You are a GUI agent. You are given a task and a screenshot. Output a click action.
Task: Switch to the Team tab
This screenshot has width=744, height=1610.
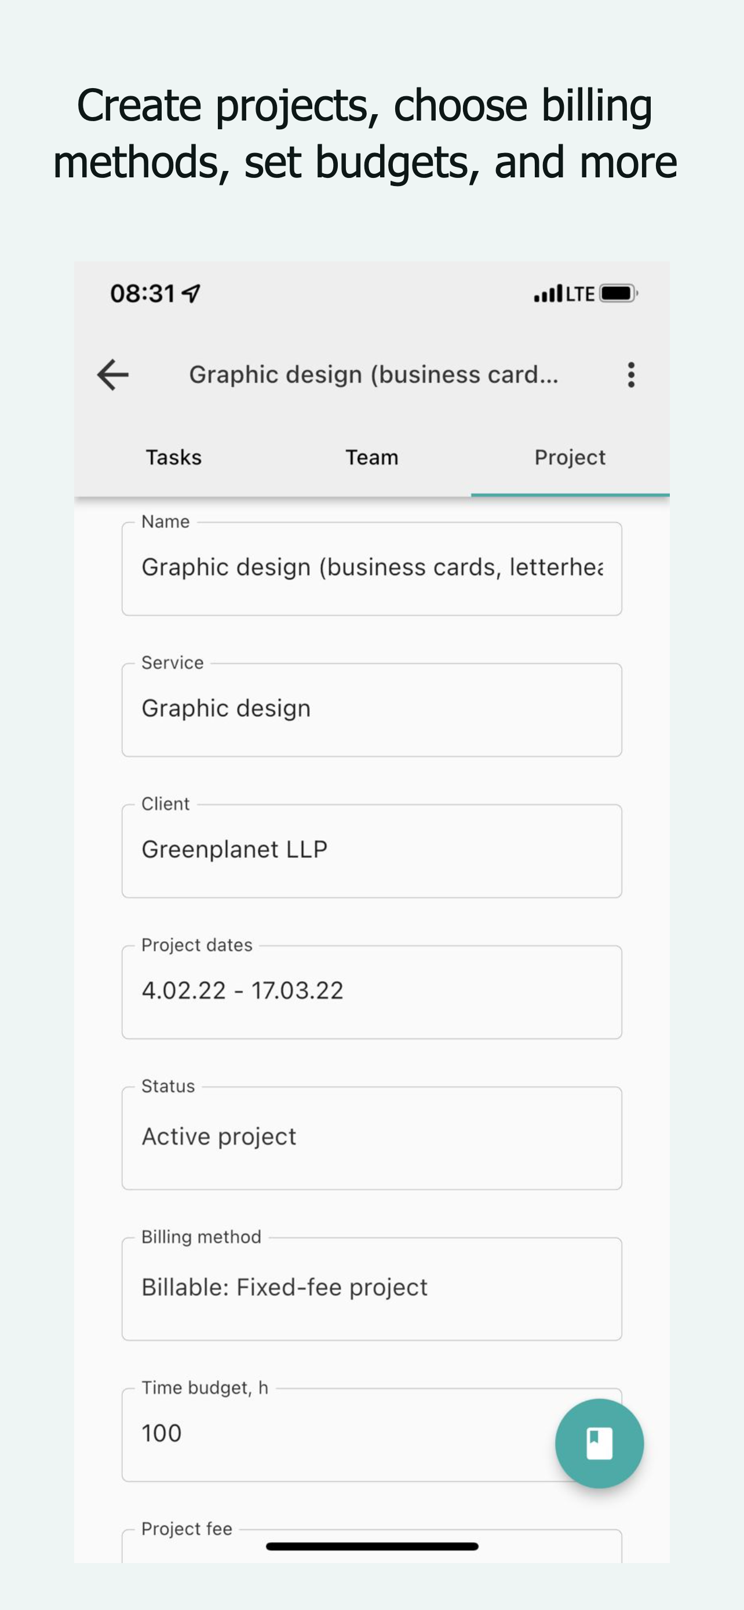click(371, 457)
